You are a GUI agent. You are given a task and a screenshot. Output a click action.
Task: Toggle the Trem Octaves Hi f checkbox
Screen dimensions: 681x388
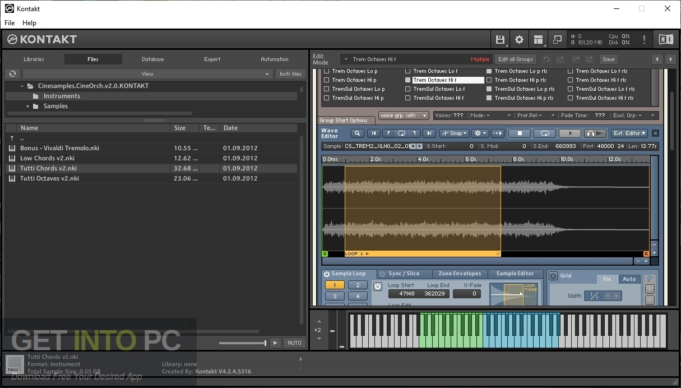407,80
